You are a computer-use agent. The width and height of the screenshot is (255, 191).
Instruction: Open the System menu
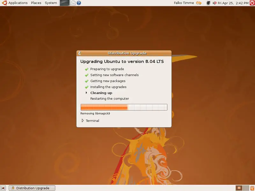[x=51, y=3]
